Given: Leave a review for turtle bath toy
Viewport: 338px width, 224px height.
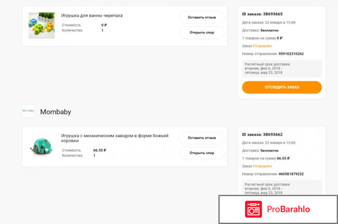Looking at the screenshot, I should coord(202,17).
